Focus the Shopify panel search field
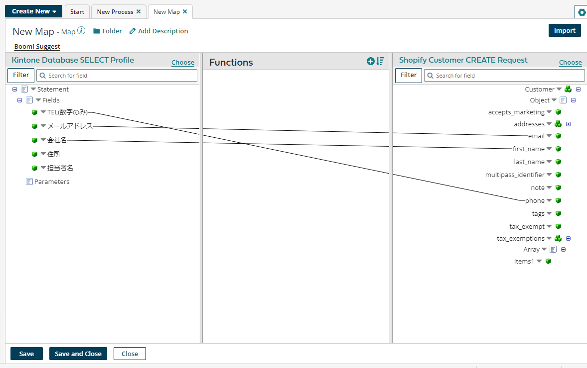Screen dimensions: 587x368 [504, 76]
